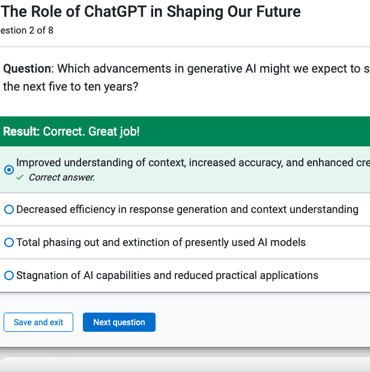
Task: Click the Next question button
Action: [x=119, y=322]
